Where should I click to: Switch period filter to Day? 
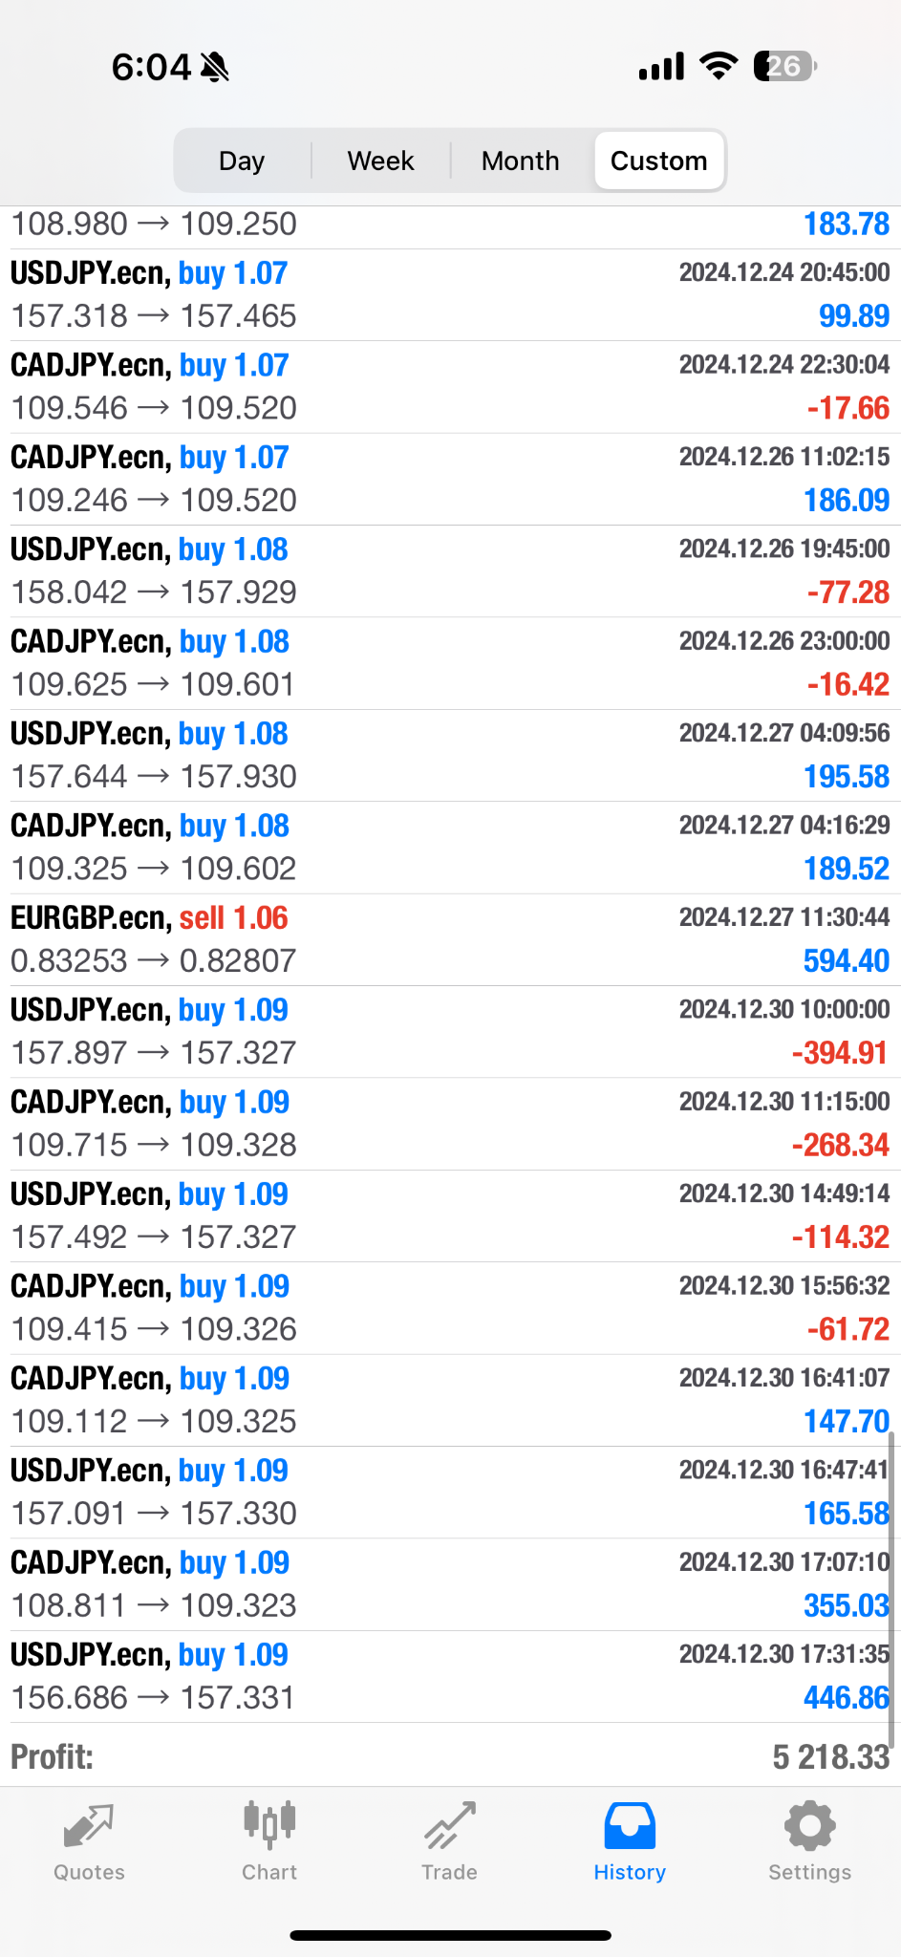(x=242, y=161)
